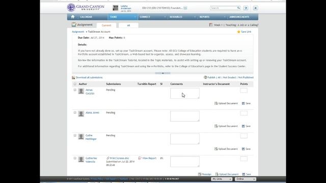The height and width of the screenshot is (183, 326).
Task: Click Alana Jones's avatar
Action: [x=81, y=114]
